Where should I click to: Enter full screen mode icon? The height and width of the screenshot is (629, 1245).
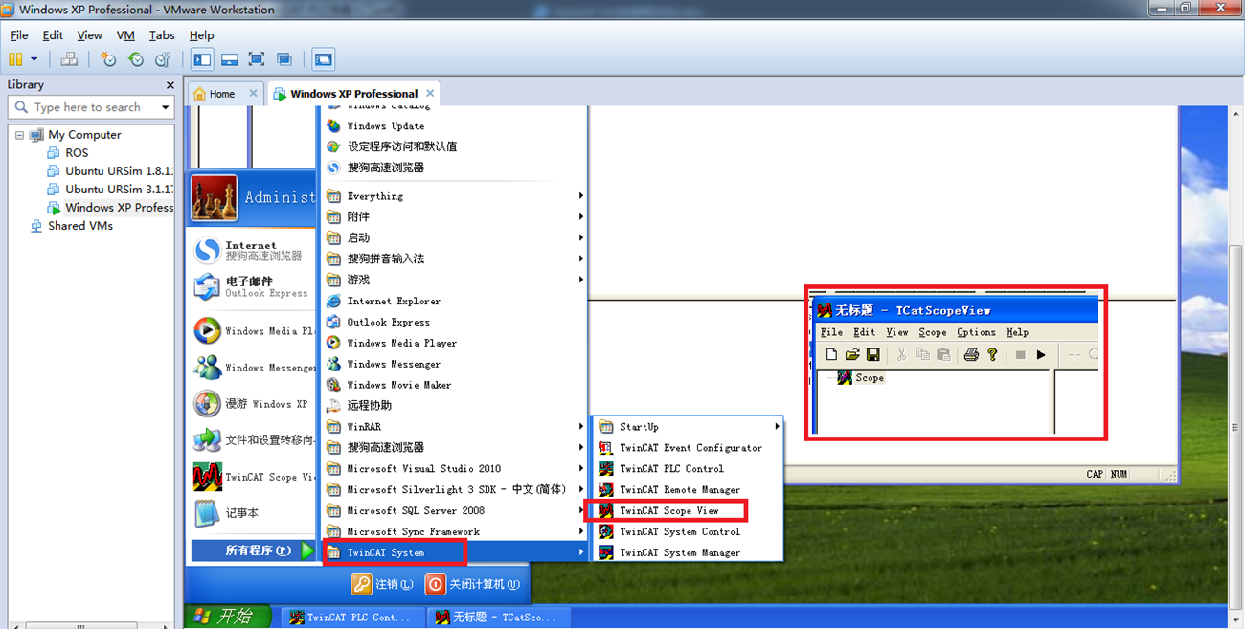click(256, 59)
